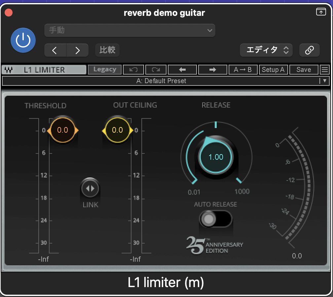Toggle the LINK button

(90, 188)
